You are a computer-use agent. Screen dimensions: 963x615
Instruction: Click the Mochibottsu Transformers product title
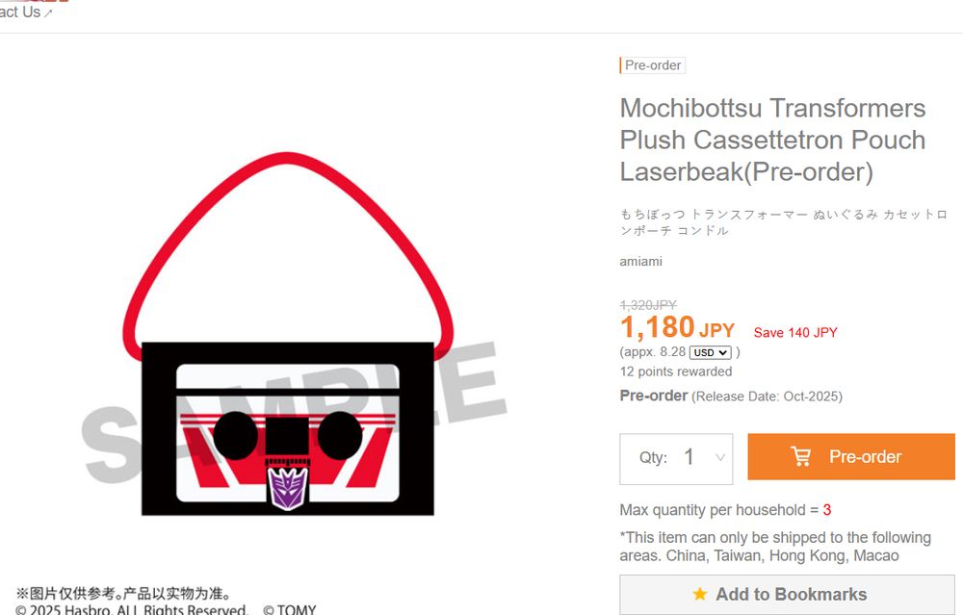pyautogui.click(x=772, y=140)
